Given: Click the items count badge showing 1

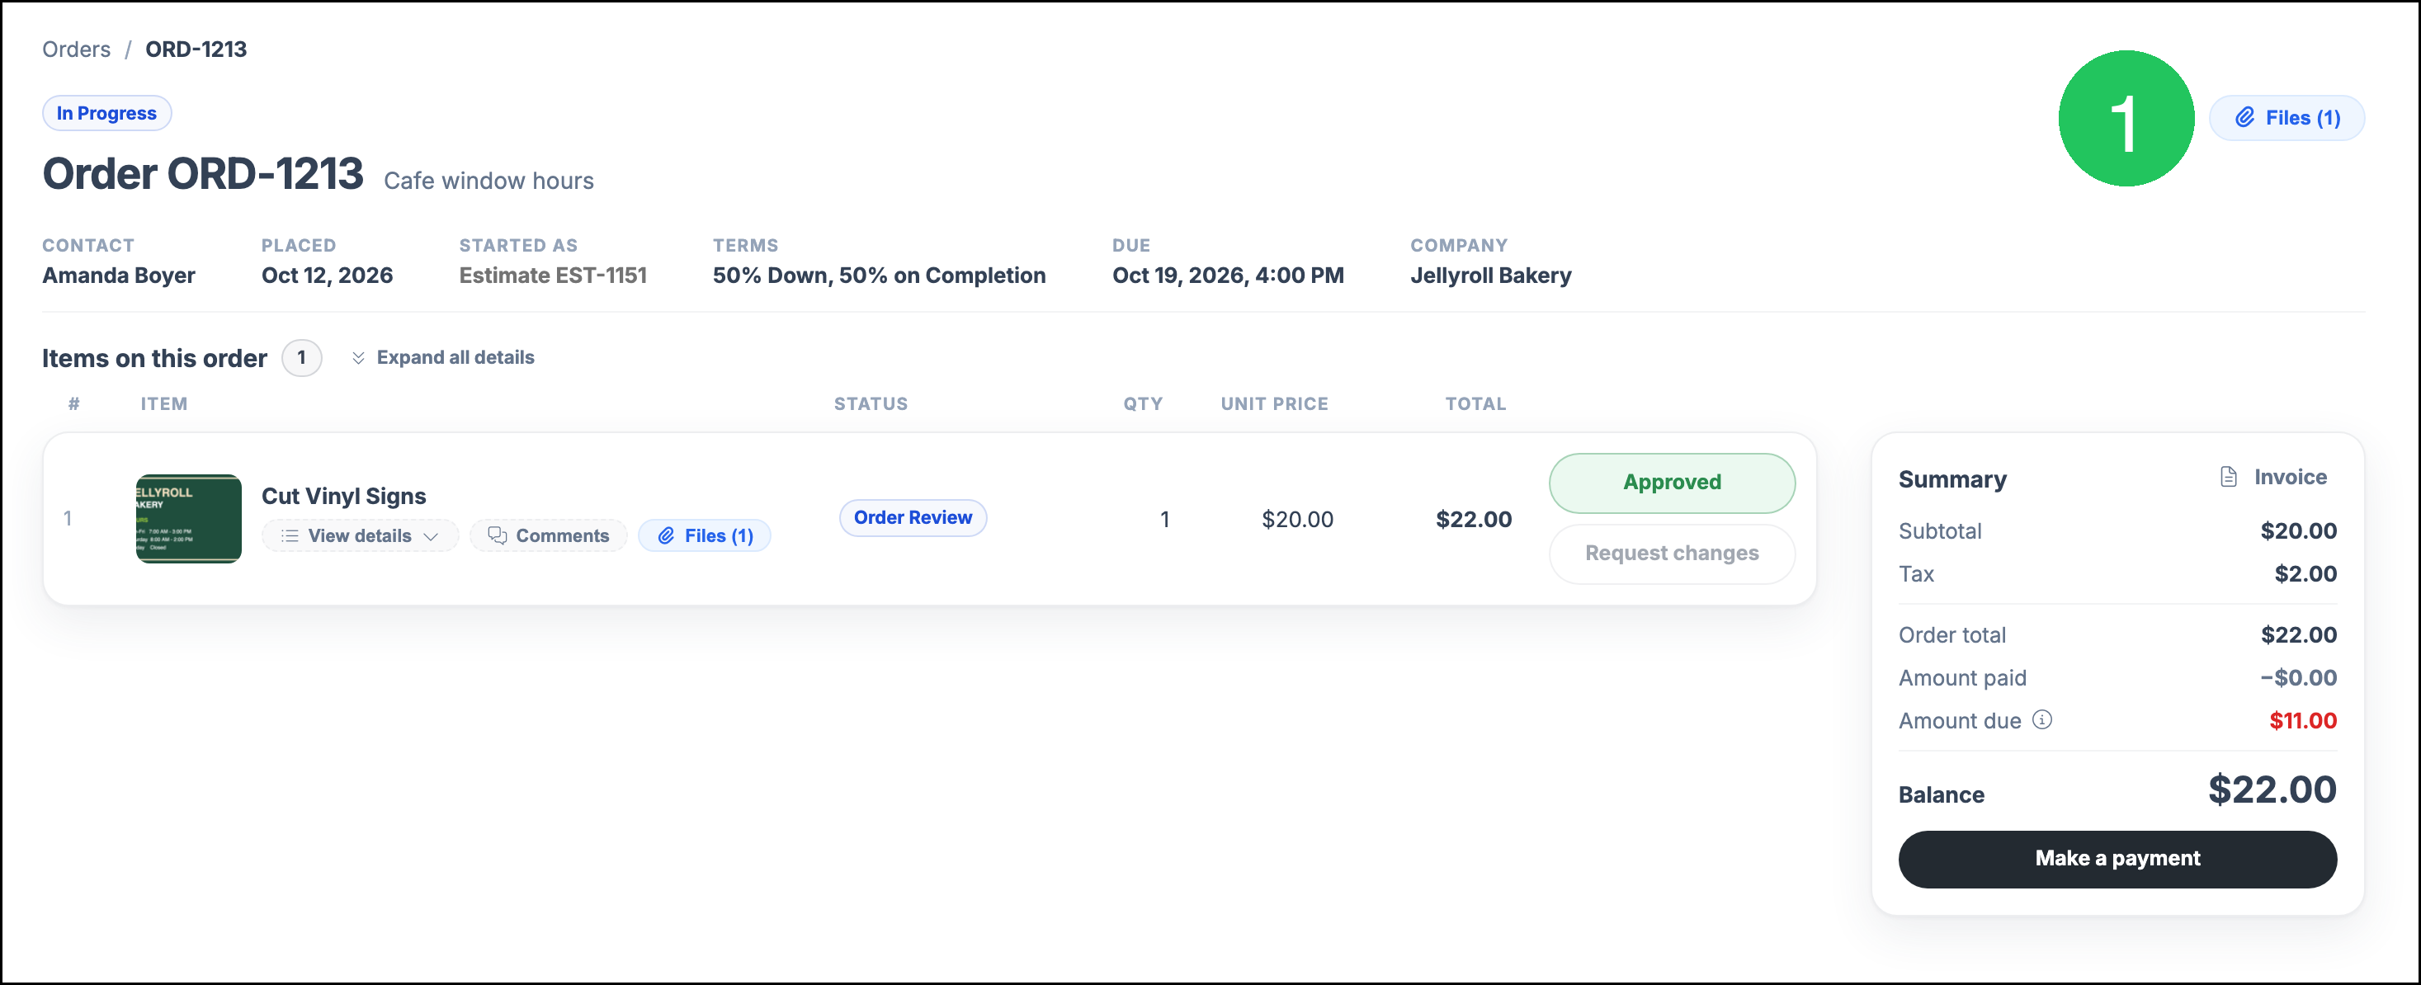Looking at the screenshot, I should point(302,357).
